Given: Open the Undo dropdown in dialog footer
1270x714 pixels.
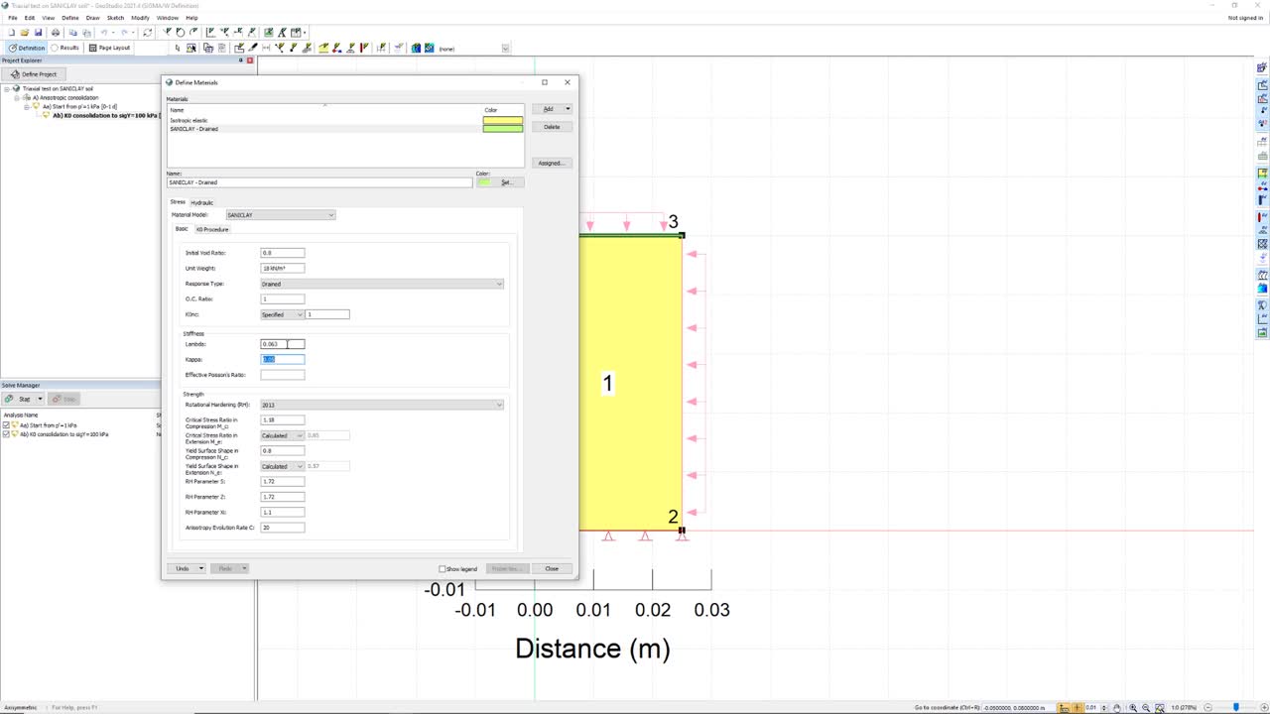Looking at the screenshot, I should click(x=200, y=568).
